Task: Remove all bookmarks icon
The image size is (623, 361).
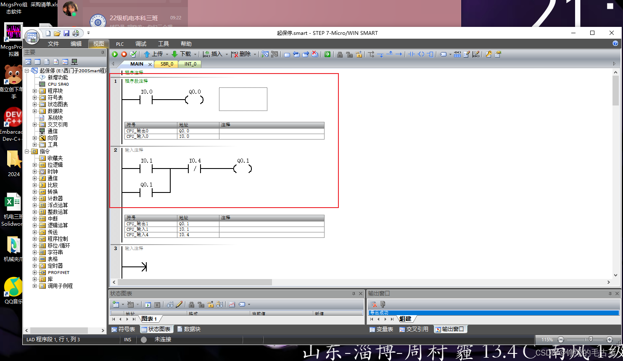Action: click(315, 54)
